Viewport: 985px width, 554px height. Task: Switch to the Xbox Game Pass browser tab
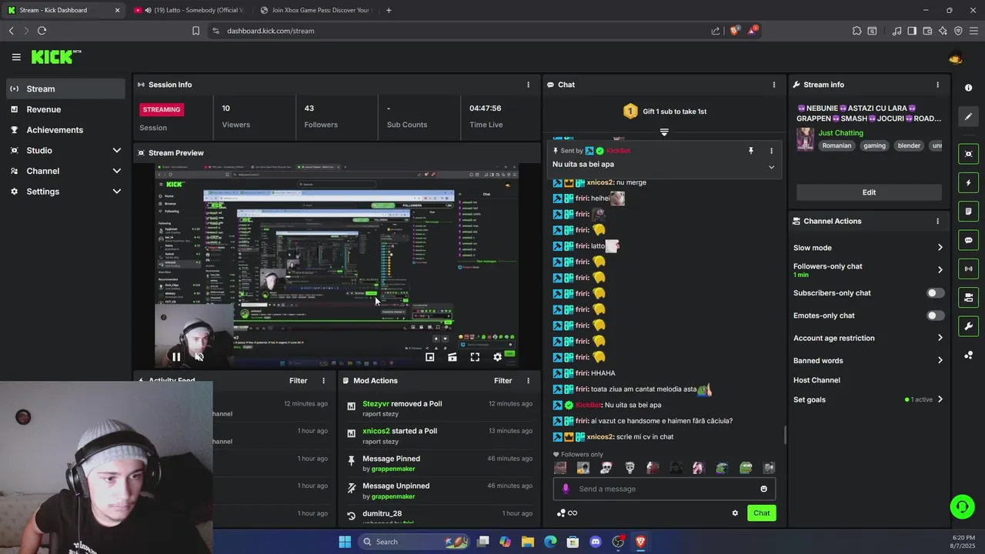(x=316, y=10)
